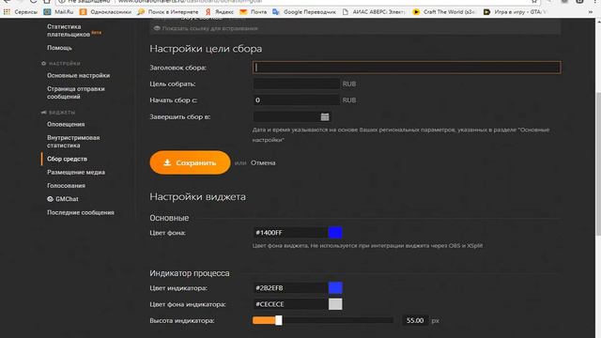Open the АИАС АВЕРС bookmark

[374, 12]
